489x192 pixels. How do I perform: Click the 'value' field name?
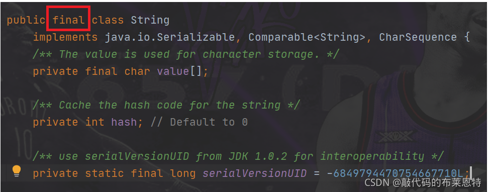(173, 71)
